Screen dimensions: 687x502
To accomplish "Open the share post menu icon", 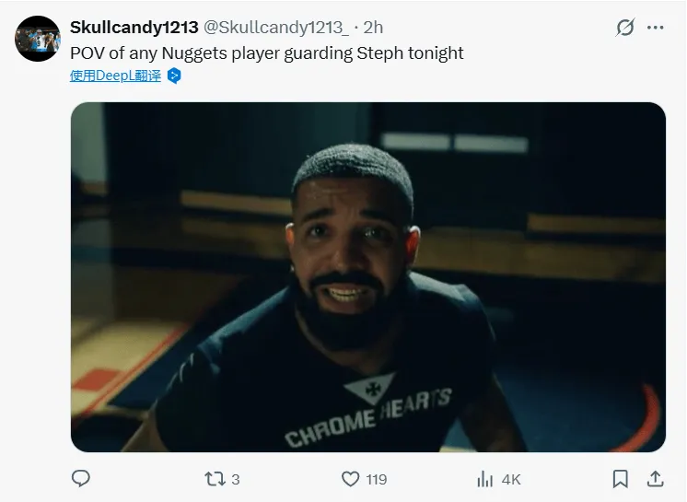I will pyautogui.click(x=656, y=479).
